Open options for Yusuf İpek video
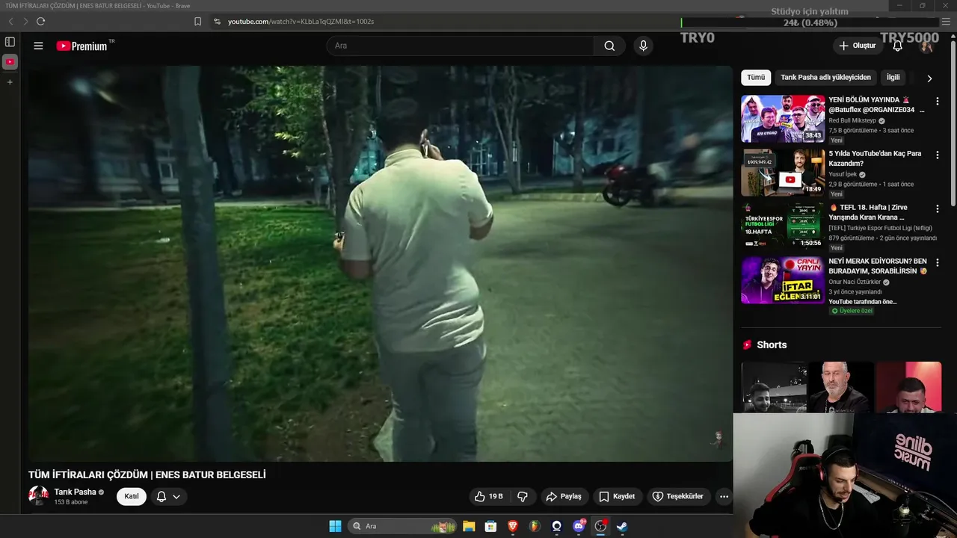The width and height of the screenshot is (957, 538). pos(937,155)
